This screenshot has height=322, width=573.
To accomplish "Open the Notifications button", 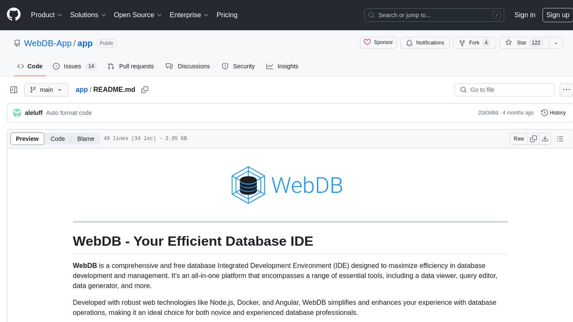I will point(425,43).
